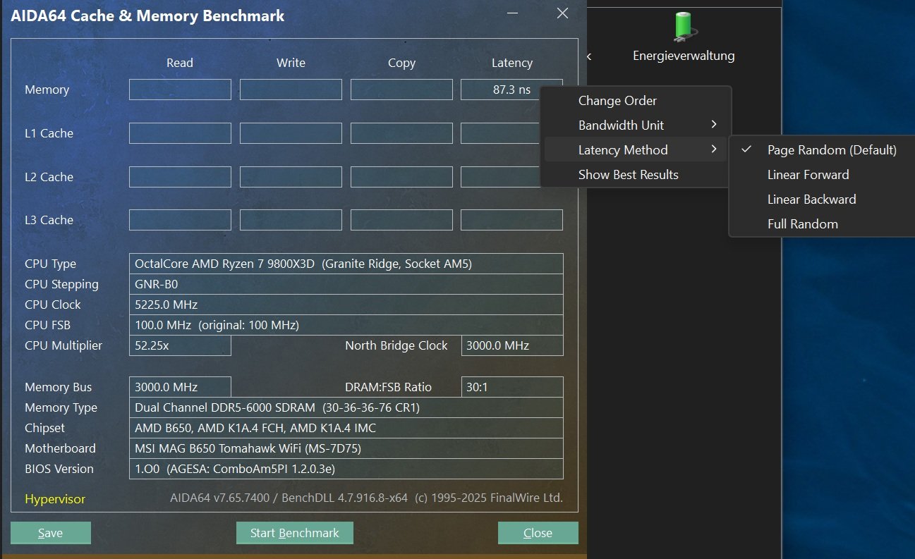The width and height of the screenshot is (915, 559).
Task: Click the L3 Cache row label
Action: [49, 220]
